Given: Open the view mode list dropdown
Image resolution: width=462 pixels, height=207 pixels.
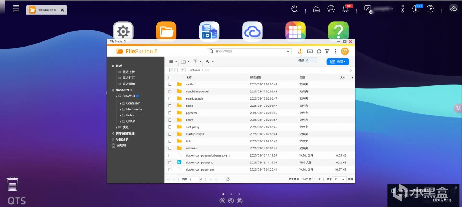Looking at the screenshot, I should click(173, 62).
